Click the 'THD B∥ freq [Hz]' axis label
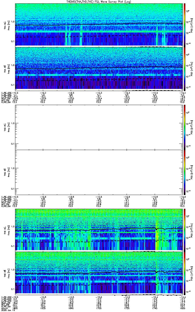 pyautogui.click(x=7, y=172)
